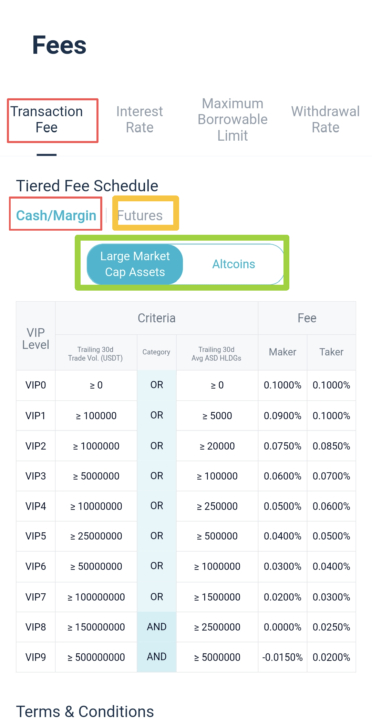The height and width of the screenshot is (725, 372).
Task: Toggle to Large Market Cap Assets
Action: coord(135,264)
